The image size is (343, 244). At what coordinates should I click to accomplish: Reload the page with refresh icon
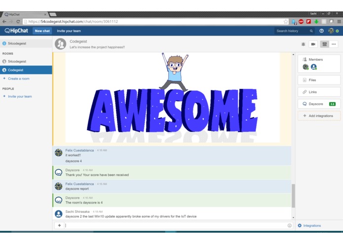tap(18, 21)
